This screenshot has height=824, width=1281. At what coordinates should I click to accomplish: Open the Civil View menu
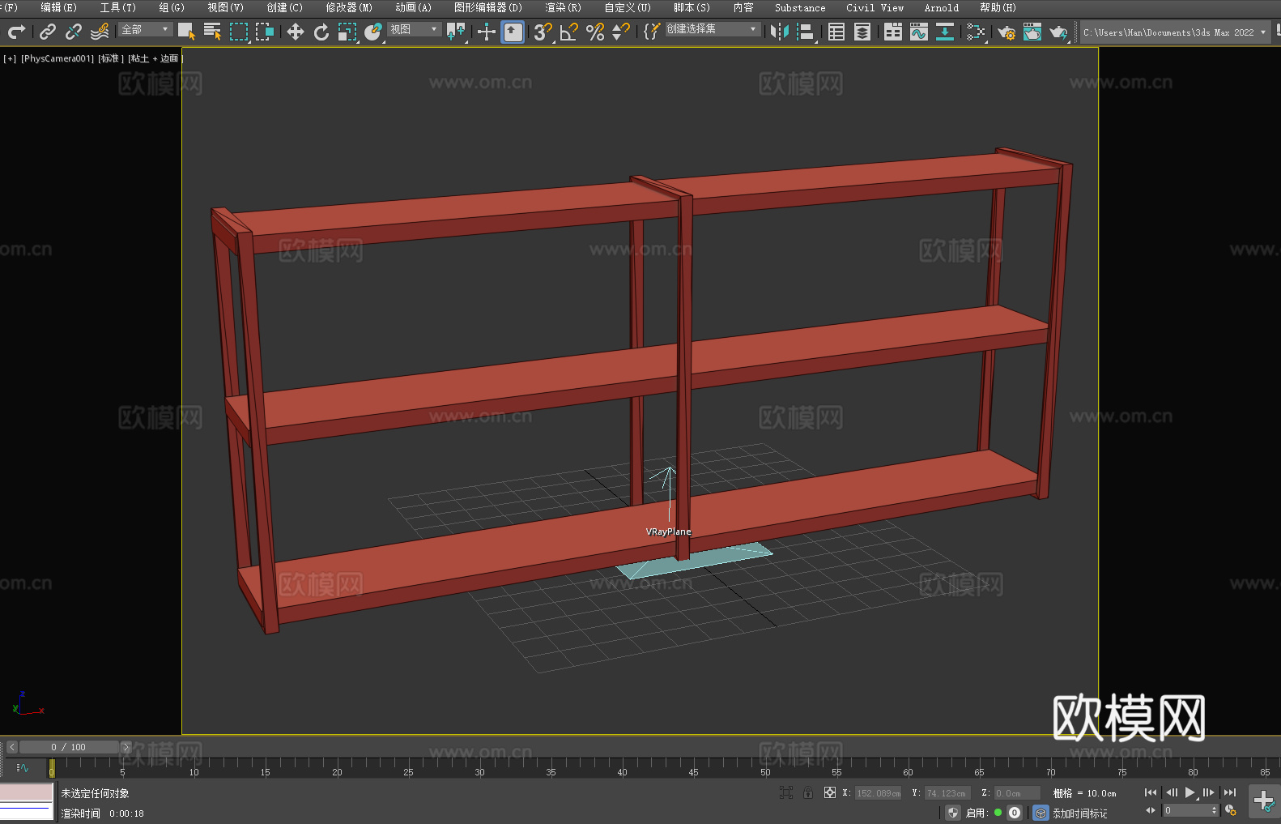click(x=875, y=7)
